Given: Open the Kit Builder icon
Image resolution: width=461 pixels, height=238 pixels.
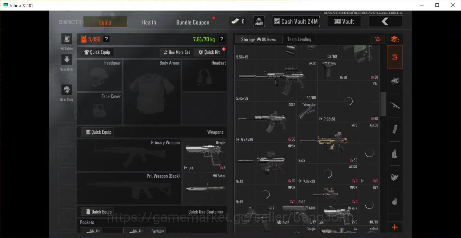Looking at the screenshot, I should click(66, 39).
